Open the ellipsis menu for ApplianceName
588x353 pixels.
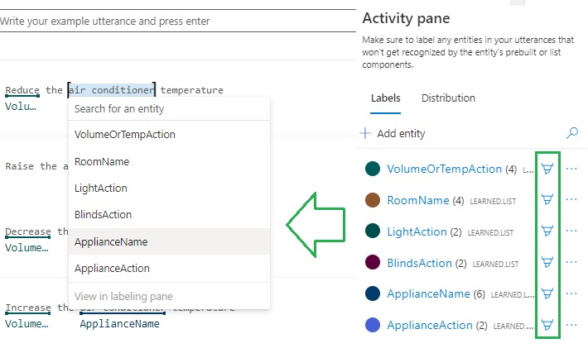click(571, 293)
